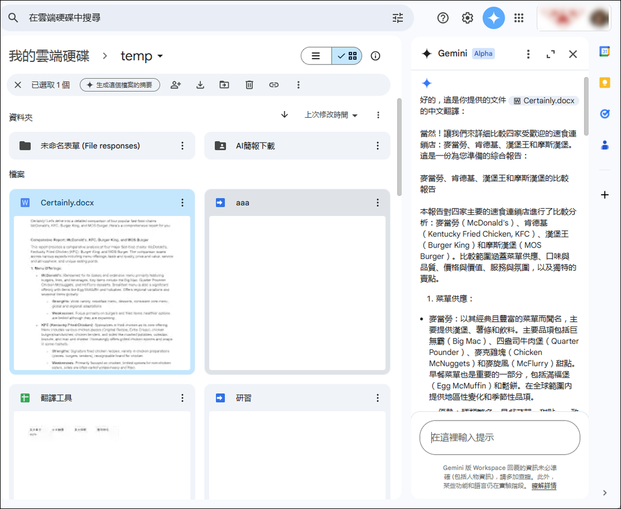The image size is (621, 509).
Task: Focus the Gemini prompt input field
Action: coord(500,437)
